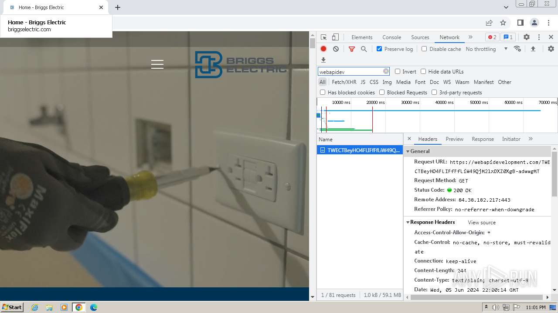Collapse the General section
558x313 pixels.
click(408, 151)
